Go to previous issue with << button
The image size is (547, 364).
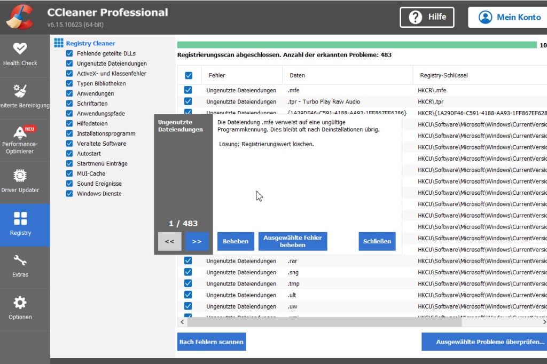(x=169, y=241)
